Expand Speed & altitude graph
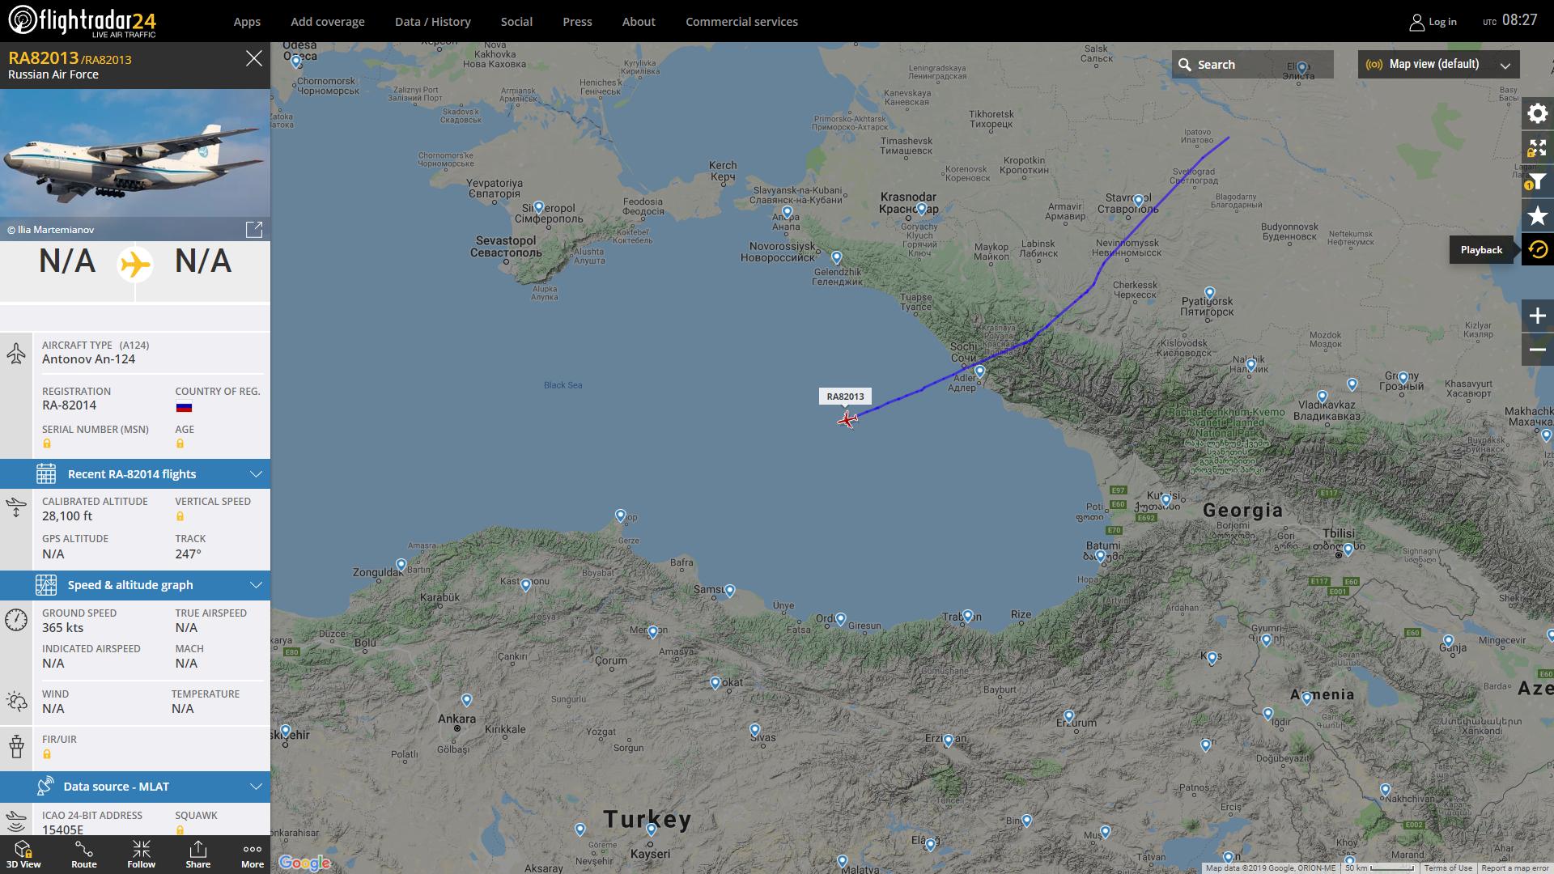1554x874 pixels. point(135,585)
